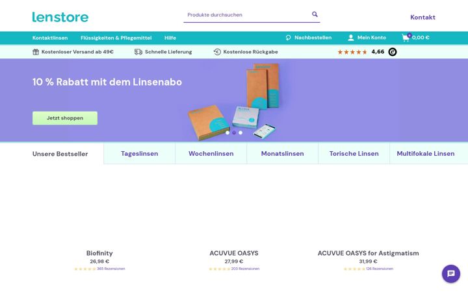468x292 pixels.
Task: Switch to the Multifokale Linsen tab
Action: 426,154
